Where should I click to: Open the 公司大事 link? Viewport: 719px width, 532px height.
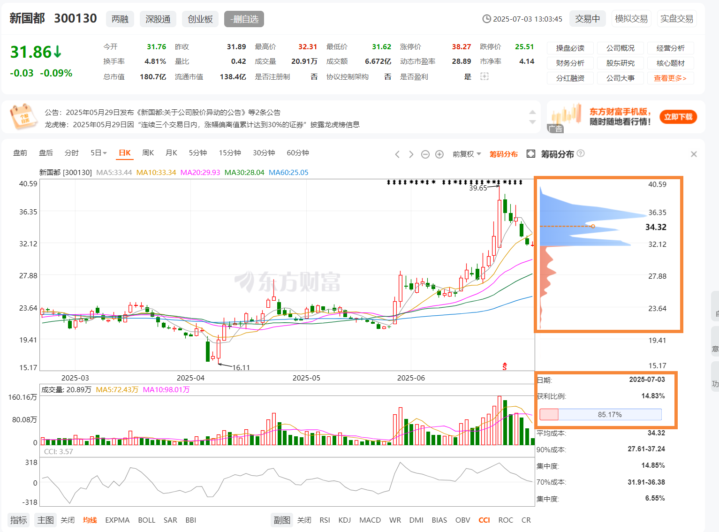pyautogui.click(x=621, y=78)
